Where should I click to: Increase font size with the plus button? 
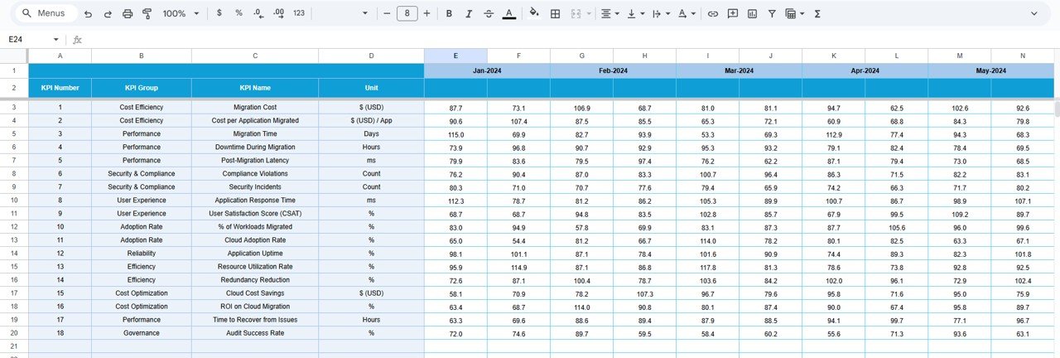(x=426, y=14)
